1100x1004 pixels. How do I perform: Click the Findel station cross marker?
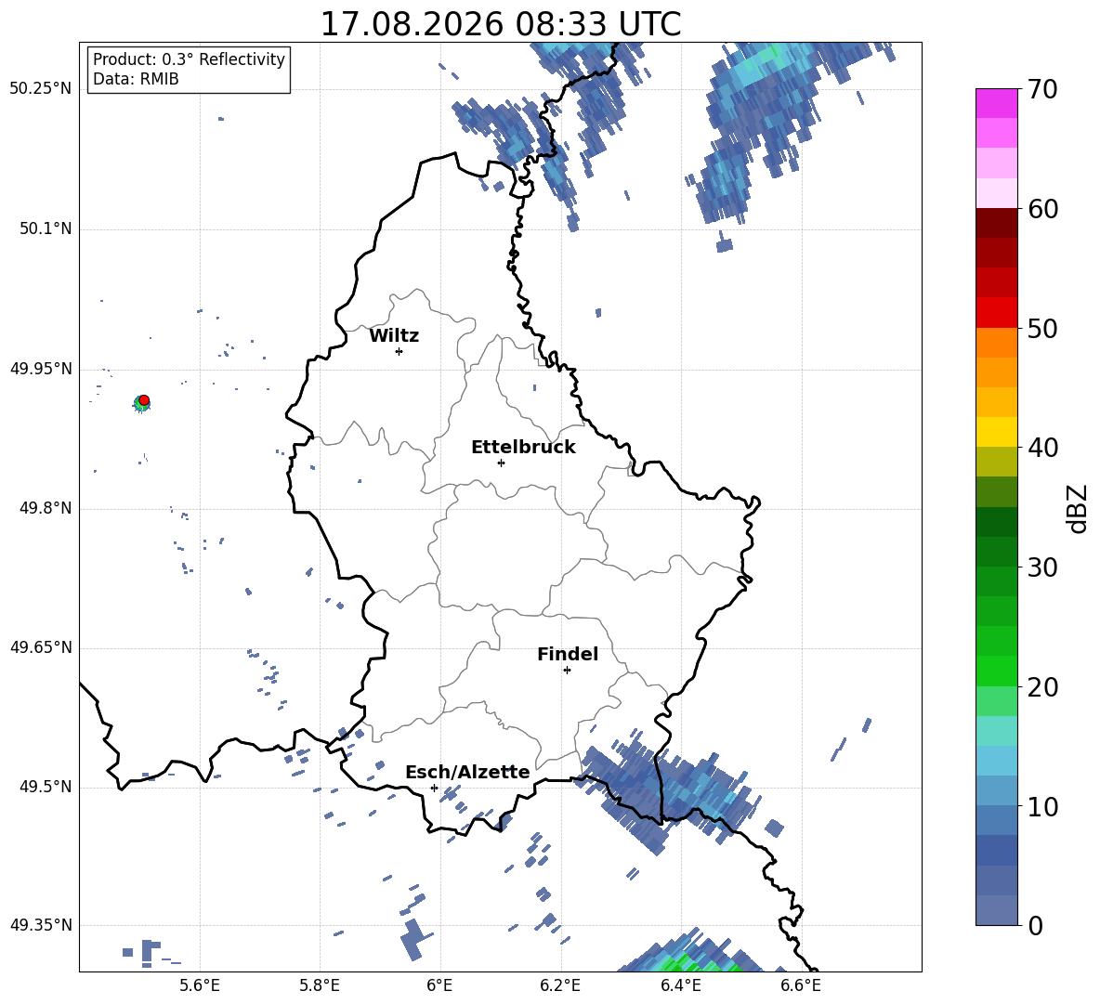(567, 671)
